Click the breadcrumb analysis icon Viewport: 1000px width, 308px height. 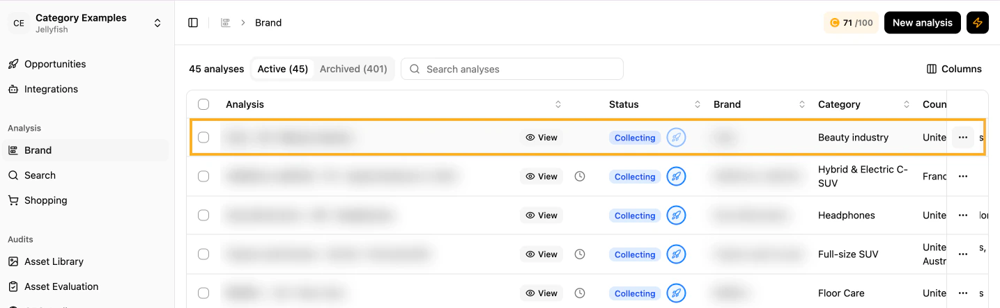[225, 23]
